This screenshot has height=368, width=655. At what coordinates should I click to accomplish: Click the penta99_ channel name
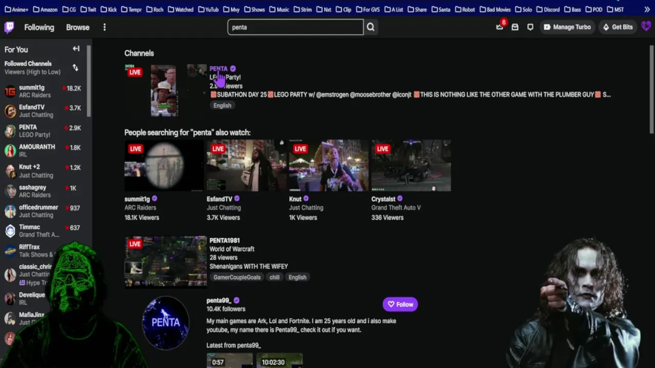tap(219, 301)
